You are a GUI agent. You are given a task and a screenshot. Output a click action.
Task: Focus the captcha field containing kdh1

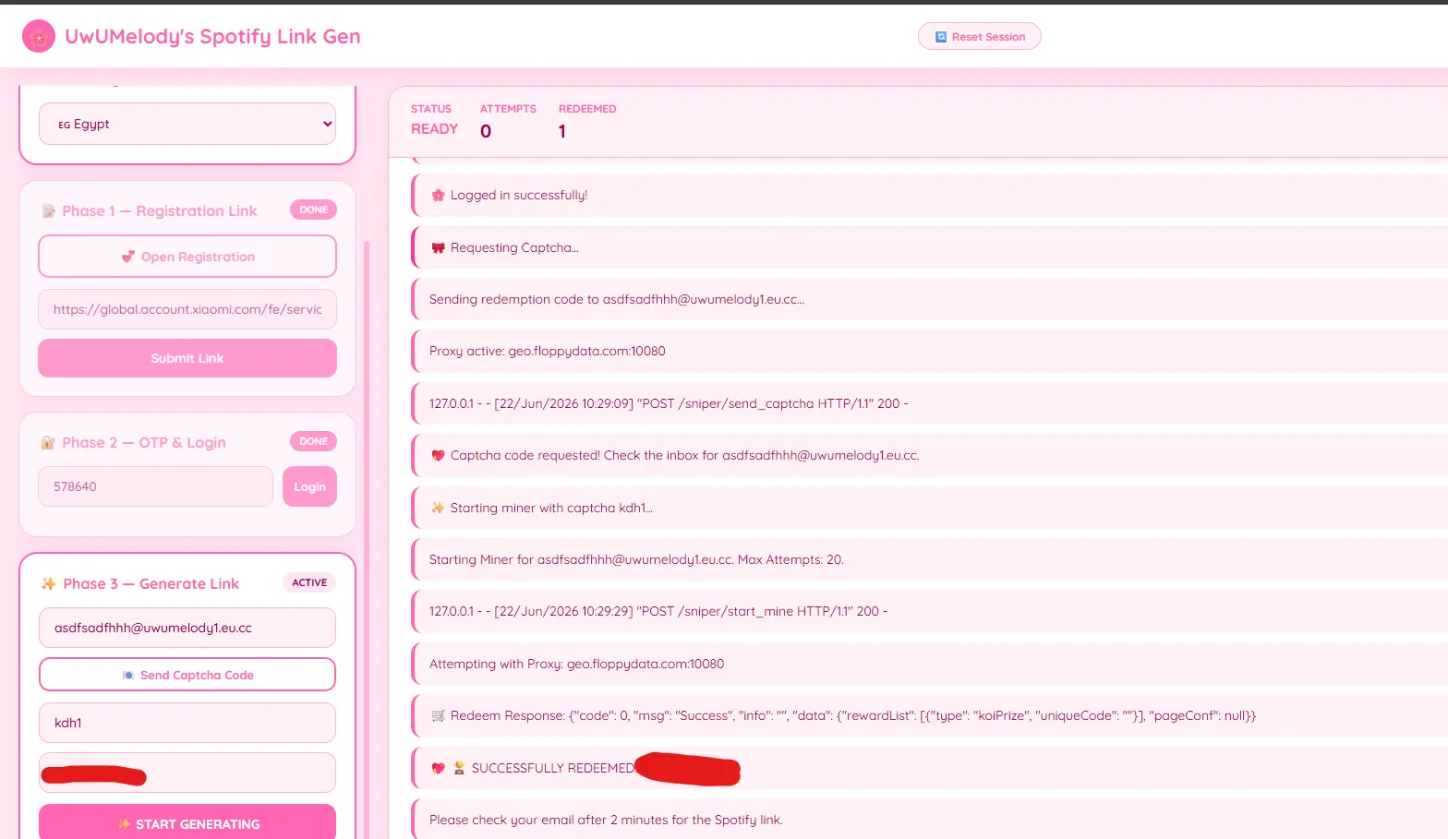point(187,723)
